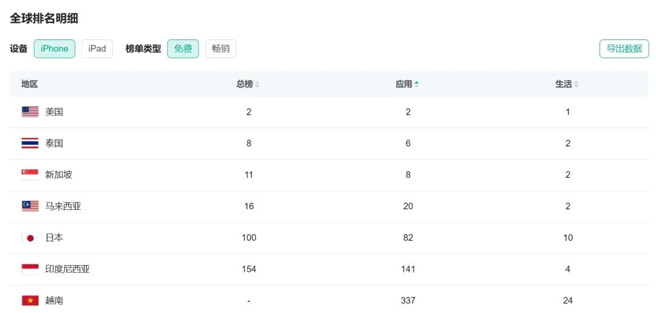Sort by the 应用 column arrows

pos(417,84)
